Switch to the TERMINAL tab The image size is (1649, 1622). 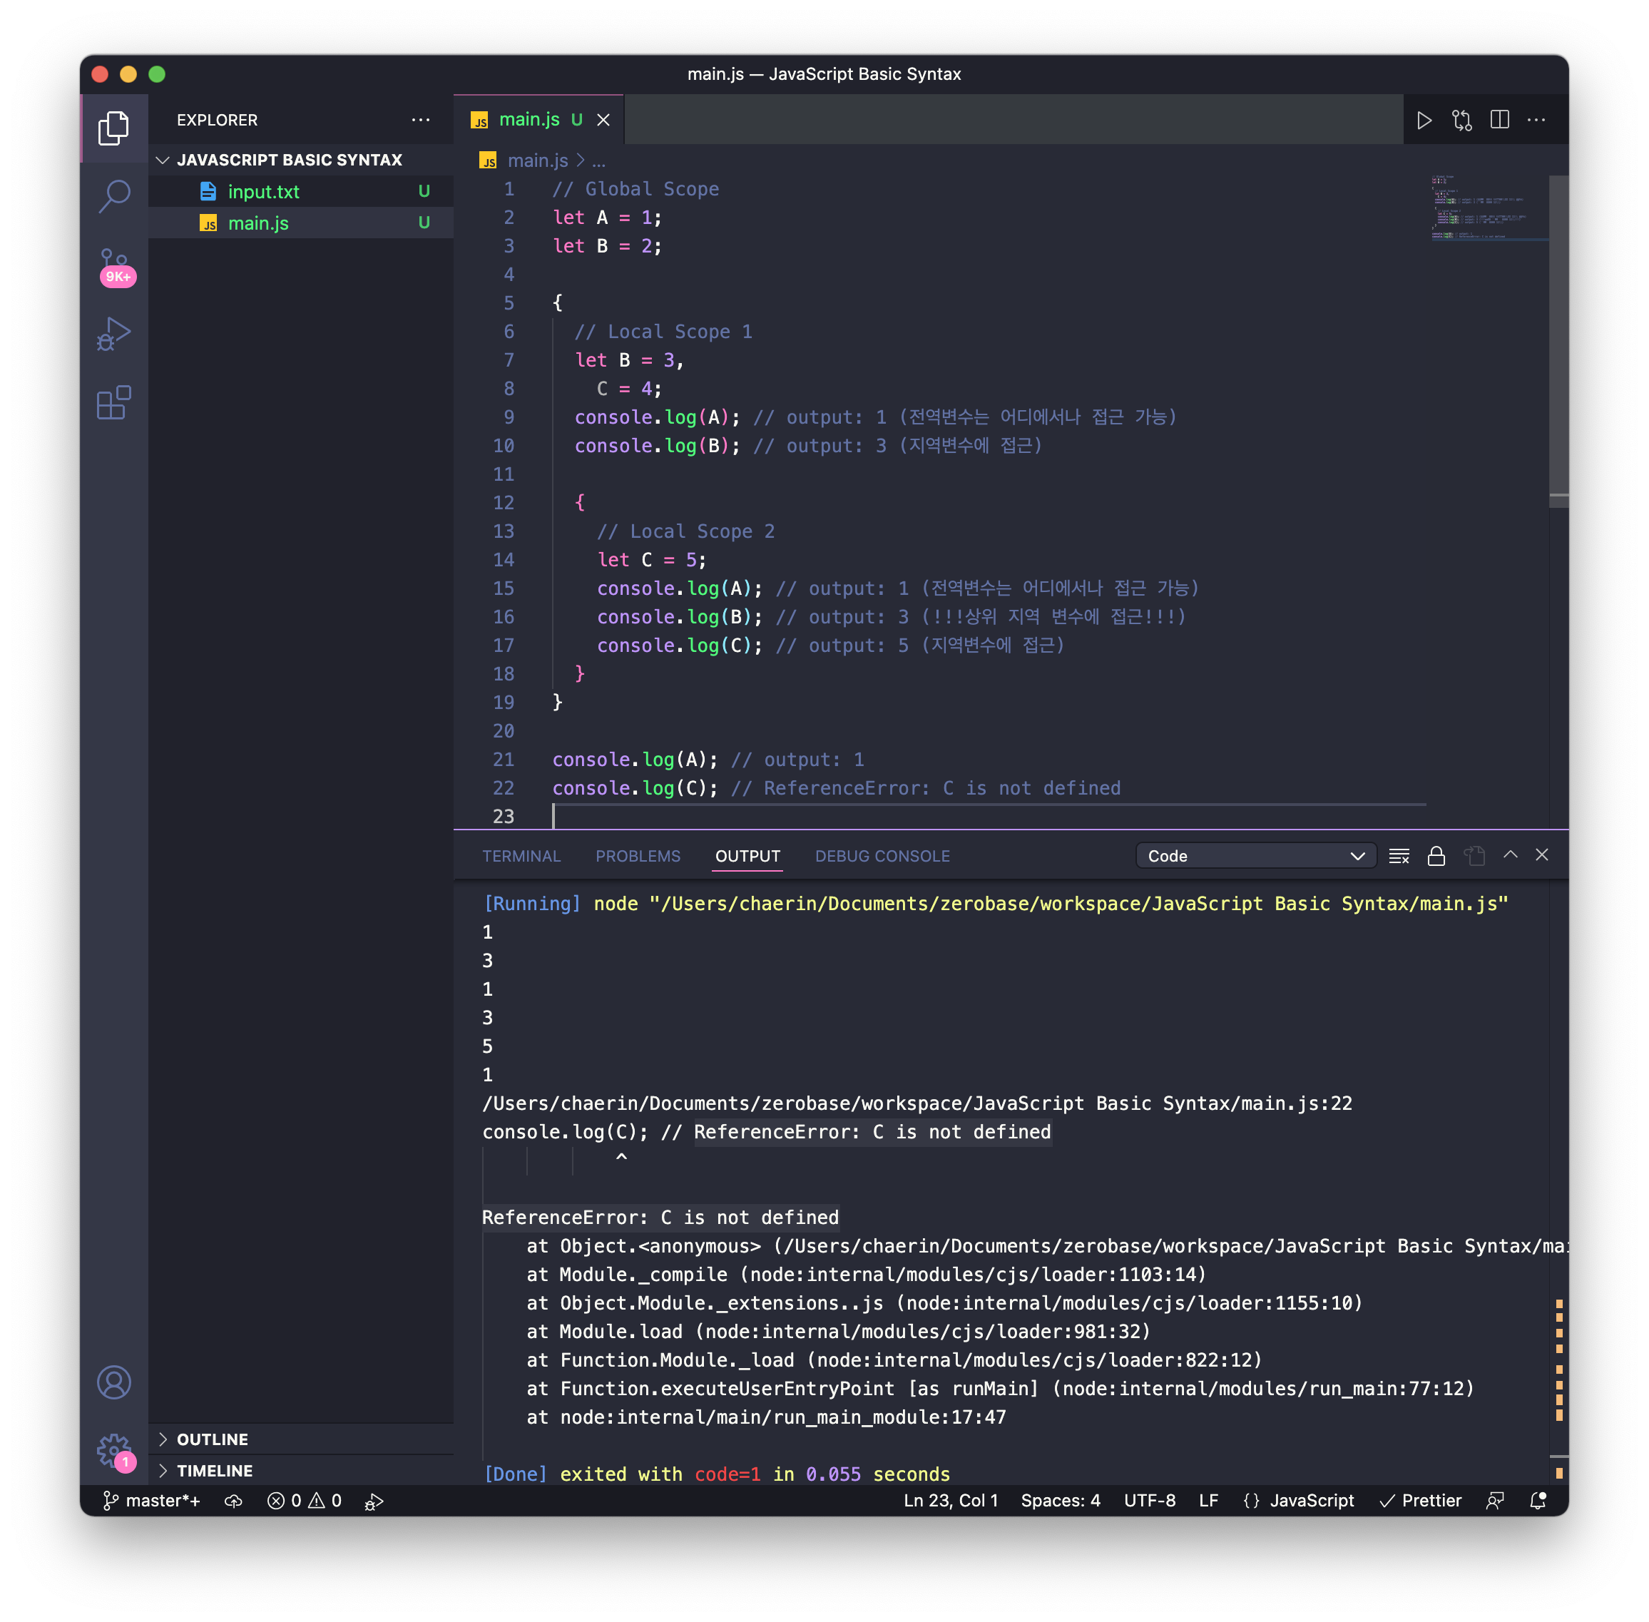click(521, 856)
